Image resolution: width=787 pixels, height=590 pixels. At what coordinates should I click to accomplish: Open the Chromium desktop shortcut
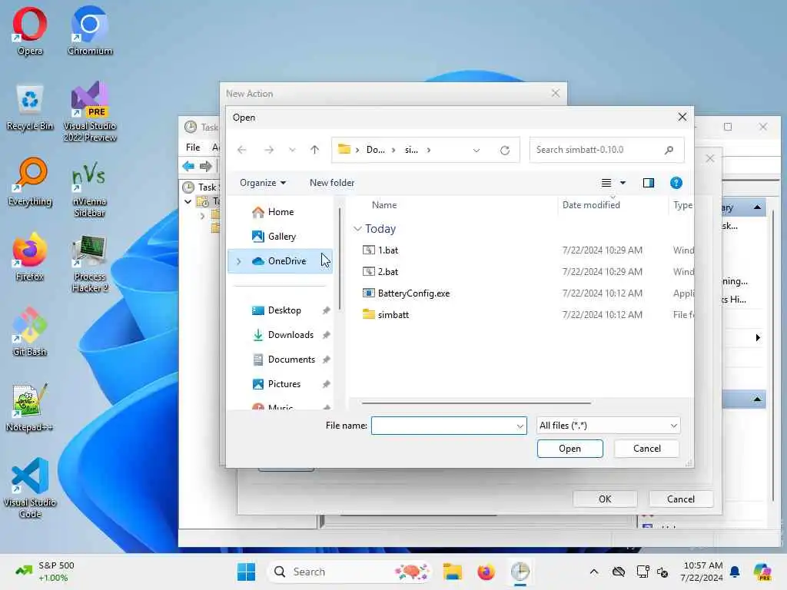(90, 30)
